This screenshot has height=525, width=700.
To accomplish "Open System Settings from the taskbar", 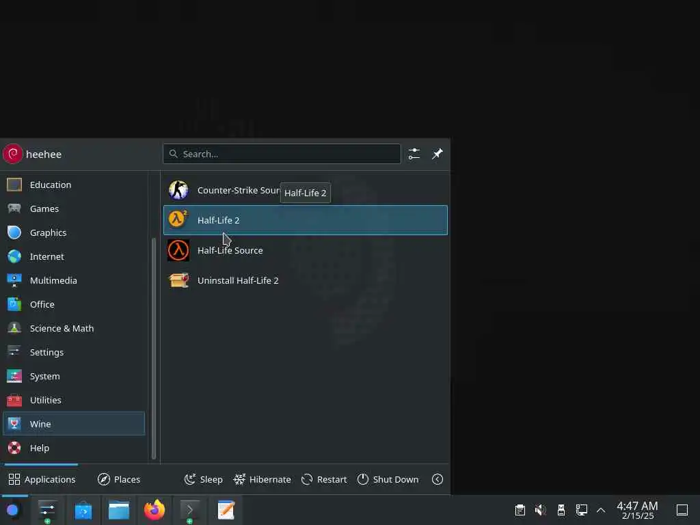I will pos(47,510).
